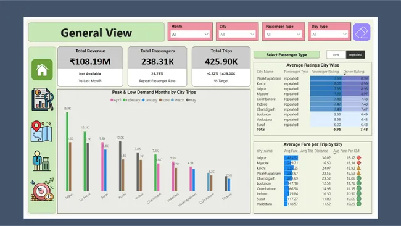Click green circle indicator for Chandigarh fare

[x=359, y=178]
